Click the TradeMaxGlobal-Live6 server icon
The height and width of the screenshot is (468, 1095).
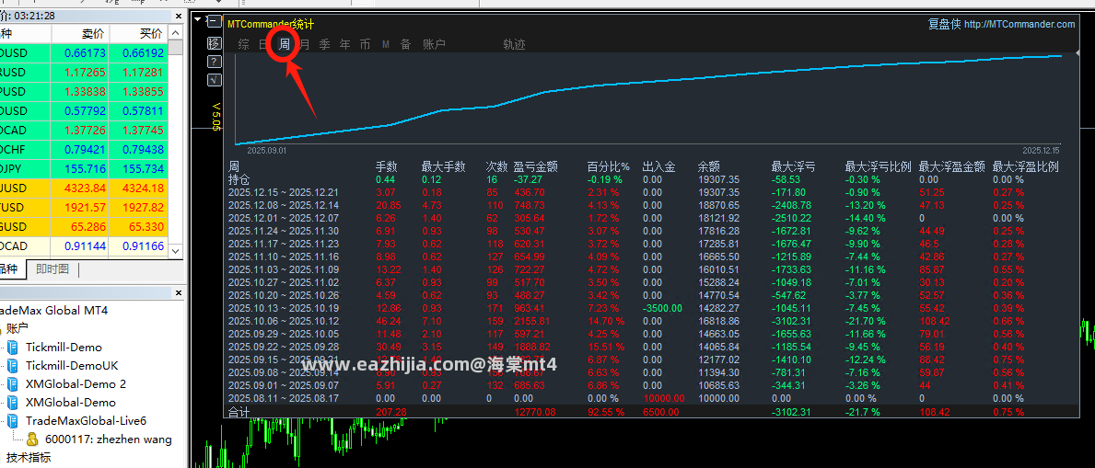(x=13, y=420)
